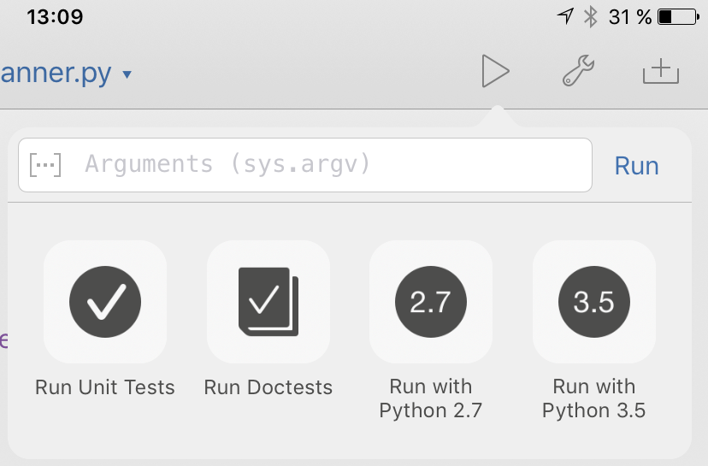Pick the Run with Python 3.5 label
Image resolution: width=708 pixels, height=466 pixels.
pos(594,398)
